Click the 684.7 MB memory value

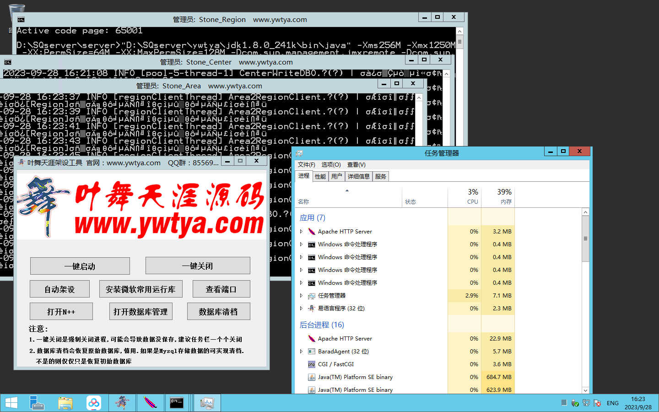498,377
